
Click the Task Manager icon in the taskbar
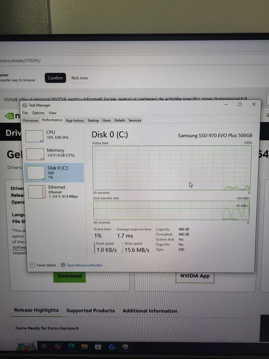coord(125,347)
